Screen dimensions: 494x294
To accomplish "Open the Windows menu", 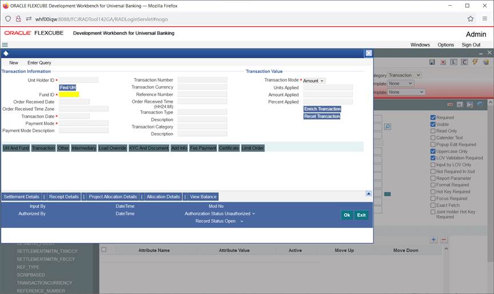I will coord(420,45).
